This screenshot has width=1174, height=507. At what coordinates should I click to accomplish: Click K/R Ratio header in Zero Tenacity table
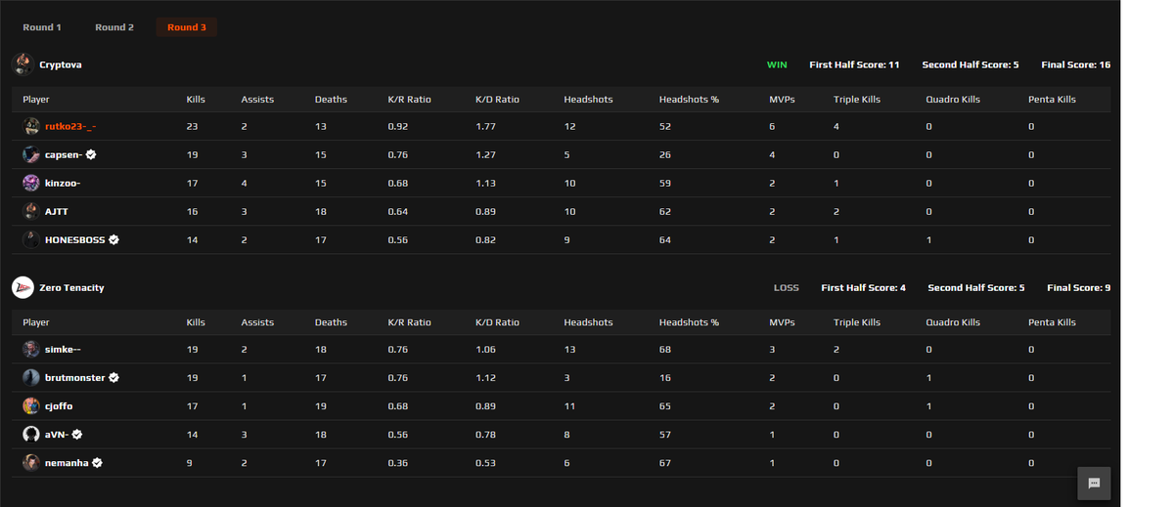click(409, 322)
